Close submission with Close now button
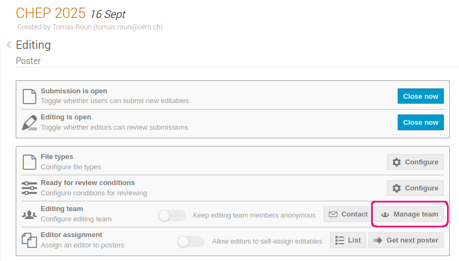Screen dimensions: 459x261 point(420,96)
